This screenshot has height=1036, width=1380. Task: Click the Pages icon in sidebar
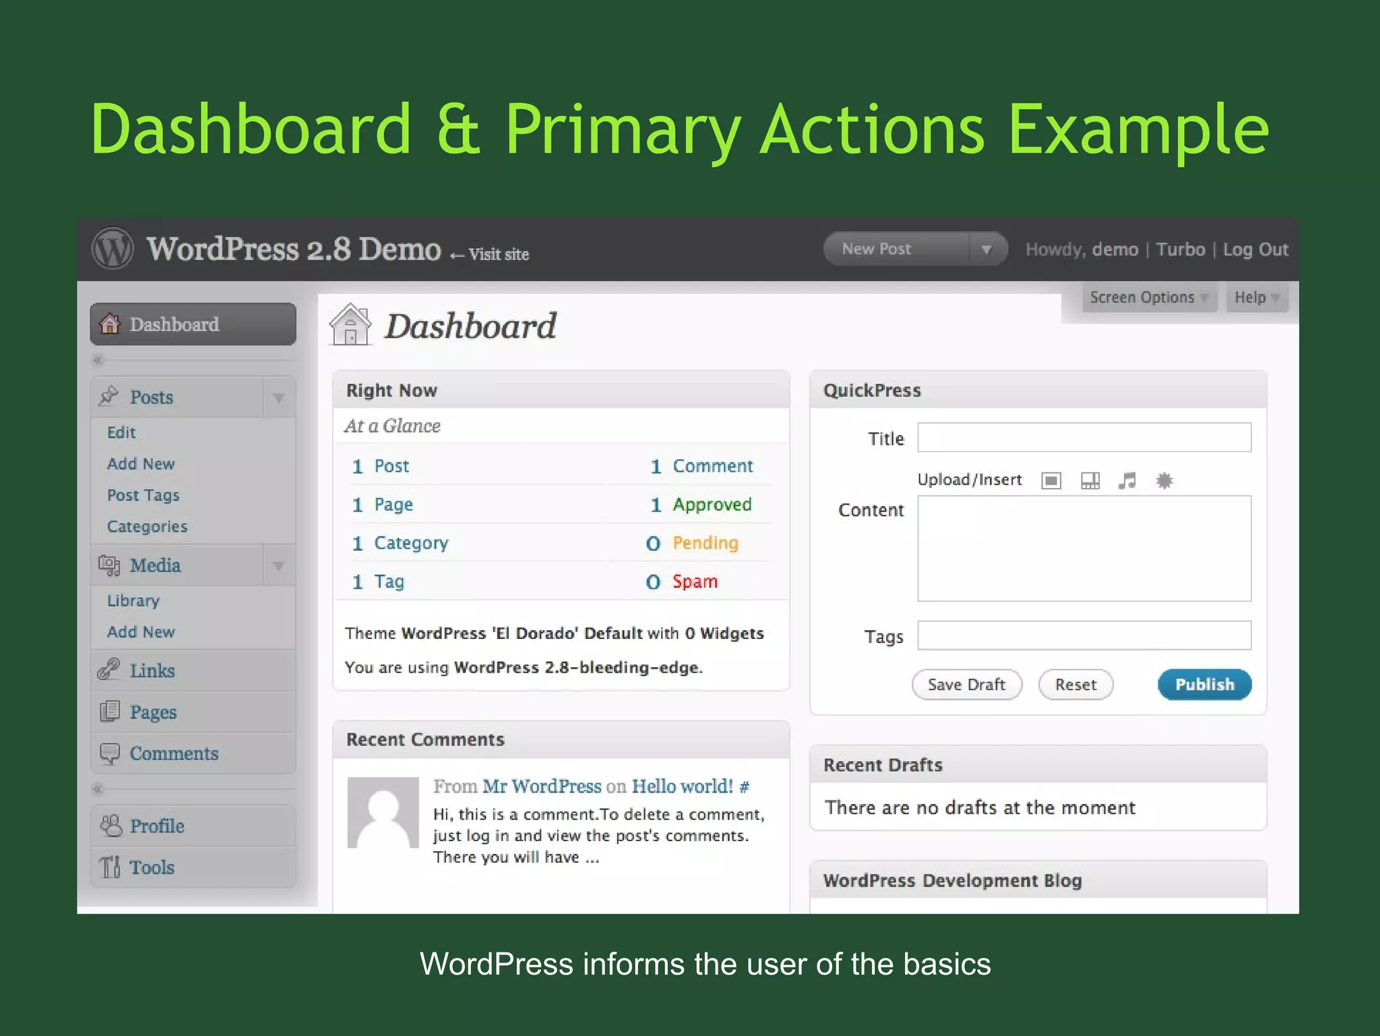pos(110,711)
